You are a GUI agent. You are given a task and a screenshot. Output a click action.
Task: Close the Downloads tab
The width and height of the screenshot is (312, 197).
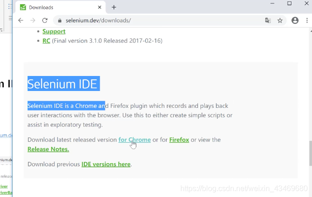click(100, 8)
